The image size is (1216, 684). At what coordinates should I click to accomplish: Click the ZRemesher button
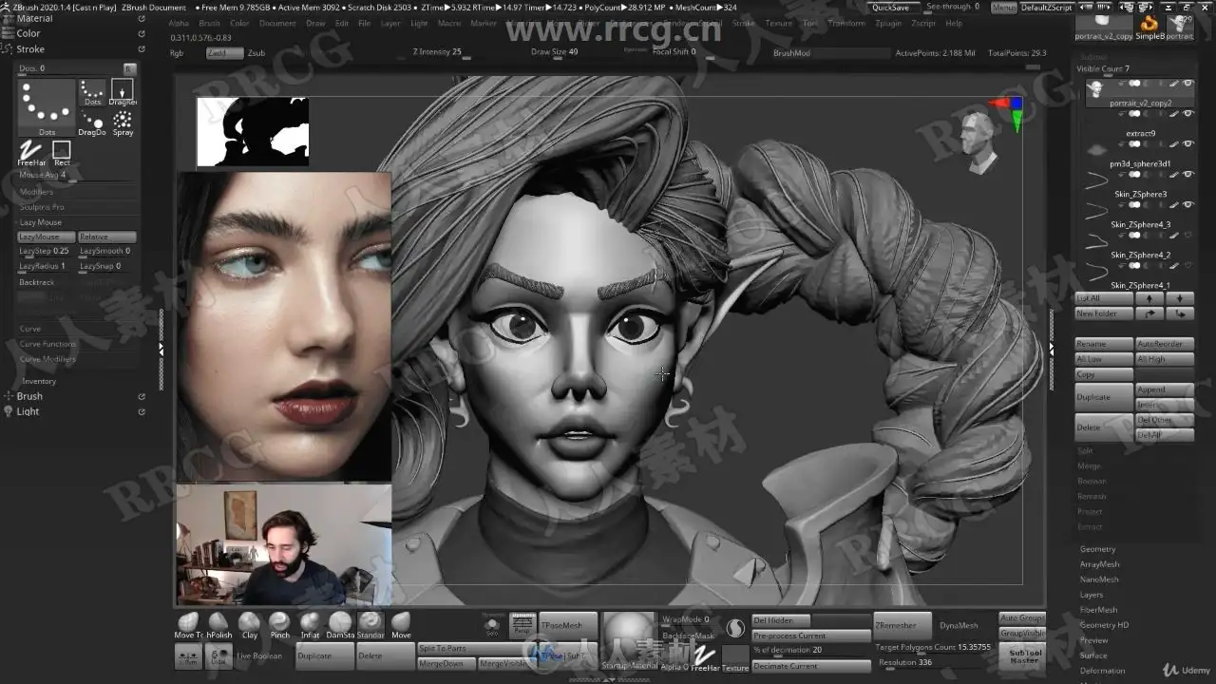902,625
